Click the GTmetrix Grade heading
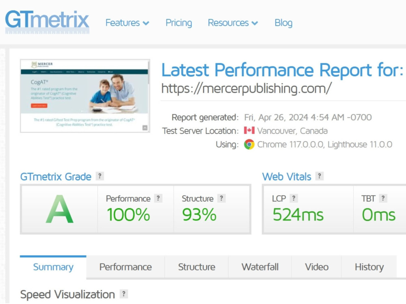 point(56,177)
